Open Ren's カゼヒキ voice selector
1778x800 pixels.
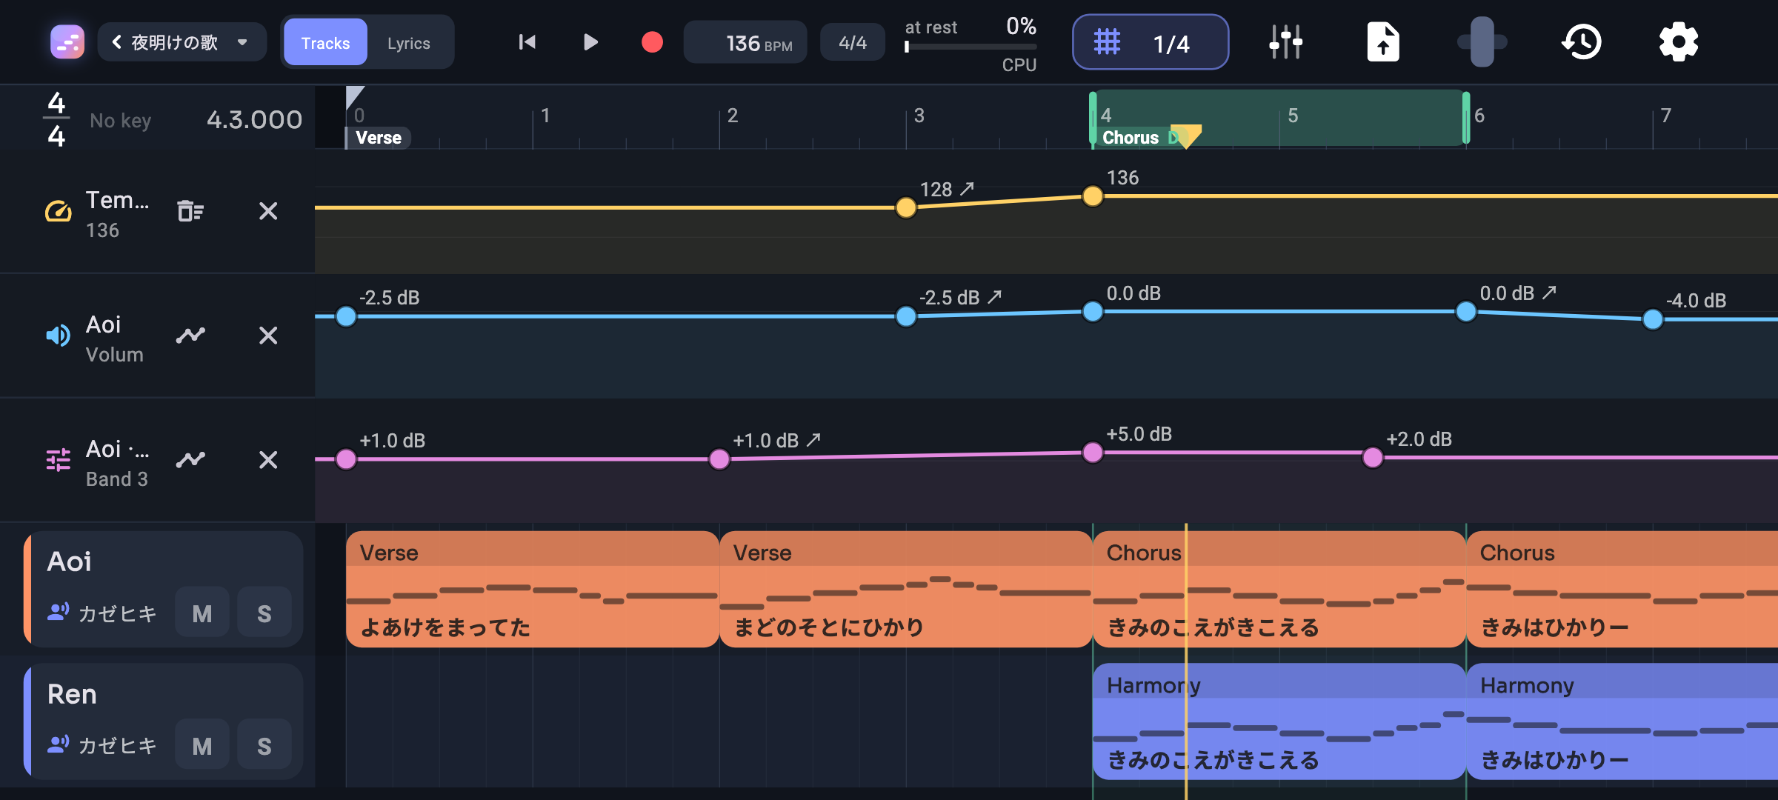pyautogui.click(x=102, y=745)
